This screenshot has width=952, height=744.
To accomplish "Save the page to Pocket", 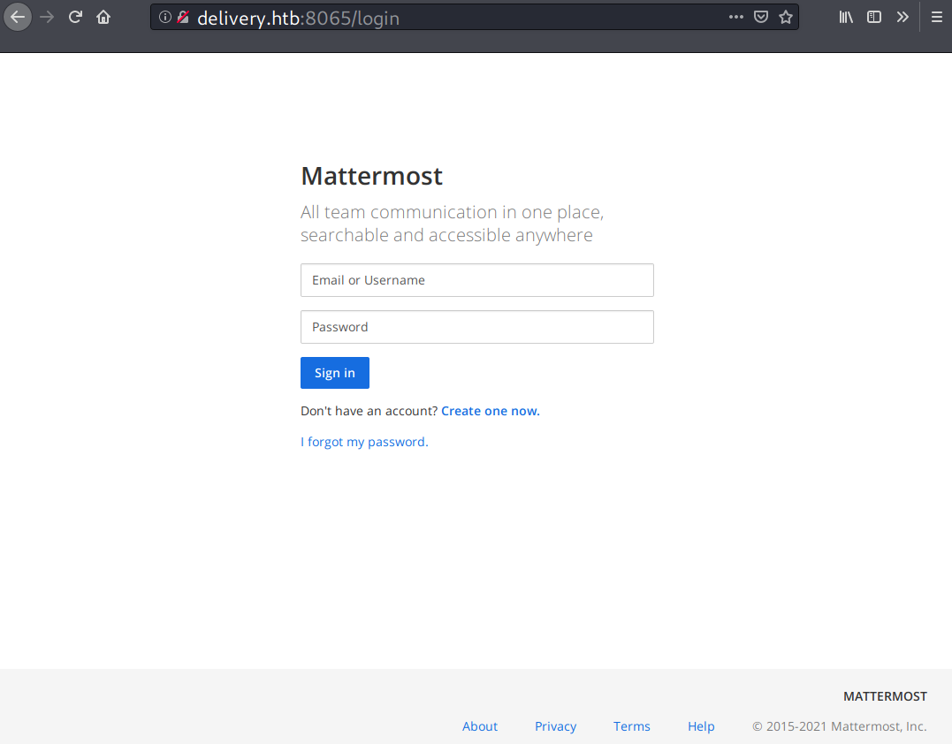I will tap(760, 17).
